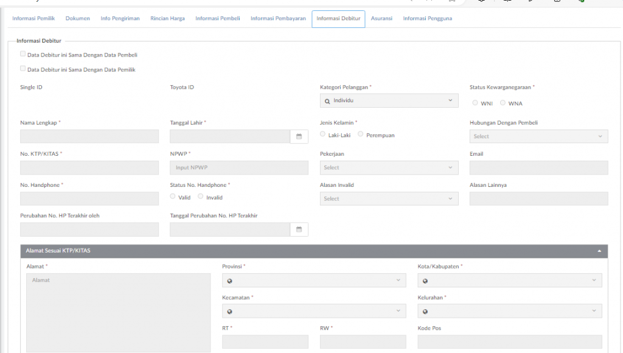Select Informasi Debitur tab
Screen dimensions: 623x353
click(338, 19)
